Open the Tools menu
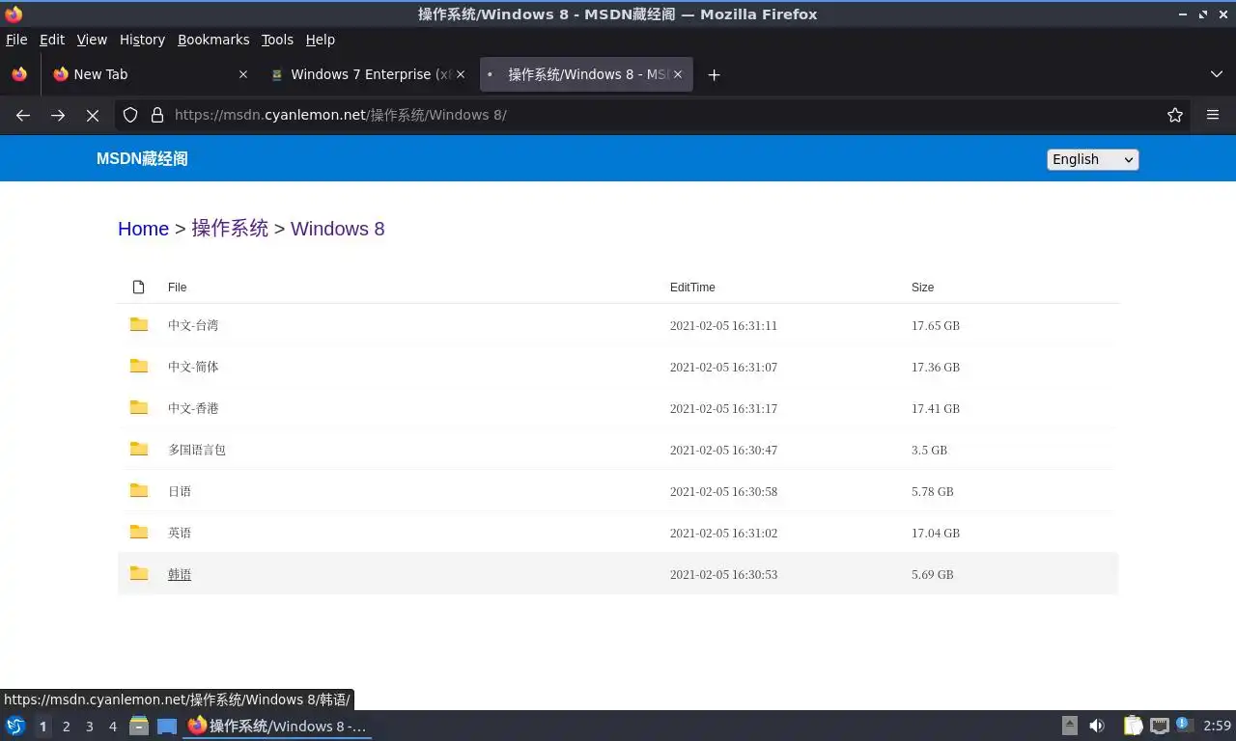Viewport: 1236px width, 741px height. click(x=277, y=40)
